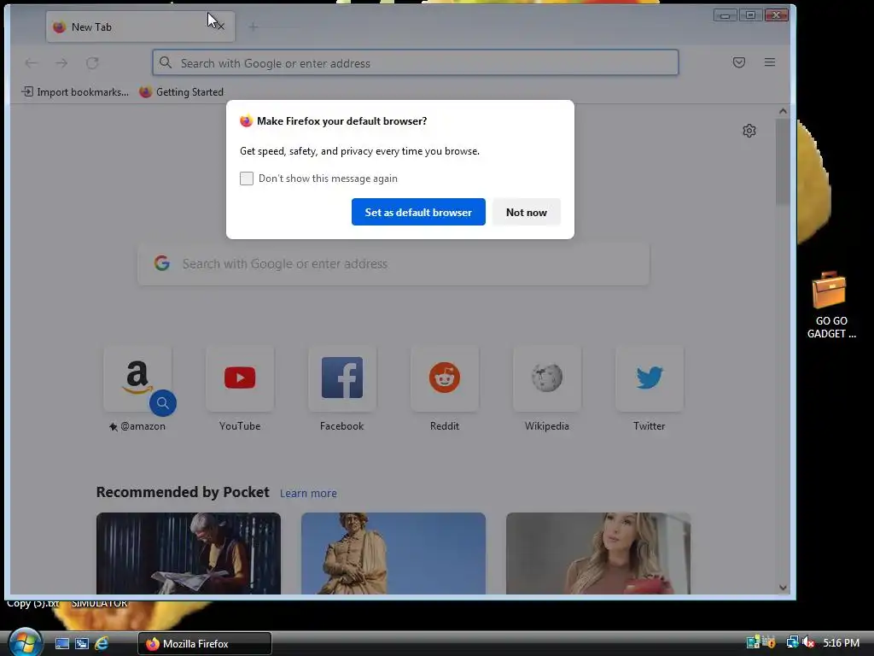Click the muted volume tray icon
The width and height of the screenshot is (874, 656).
click(808, 642)
